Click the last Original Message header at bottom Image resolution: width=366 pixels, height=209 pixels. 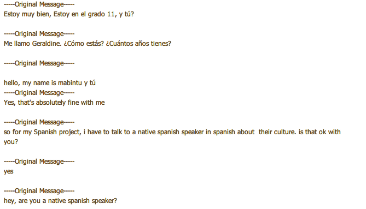coord(39,191)
